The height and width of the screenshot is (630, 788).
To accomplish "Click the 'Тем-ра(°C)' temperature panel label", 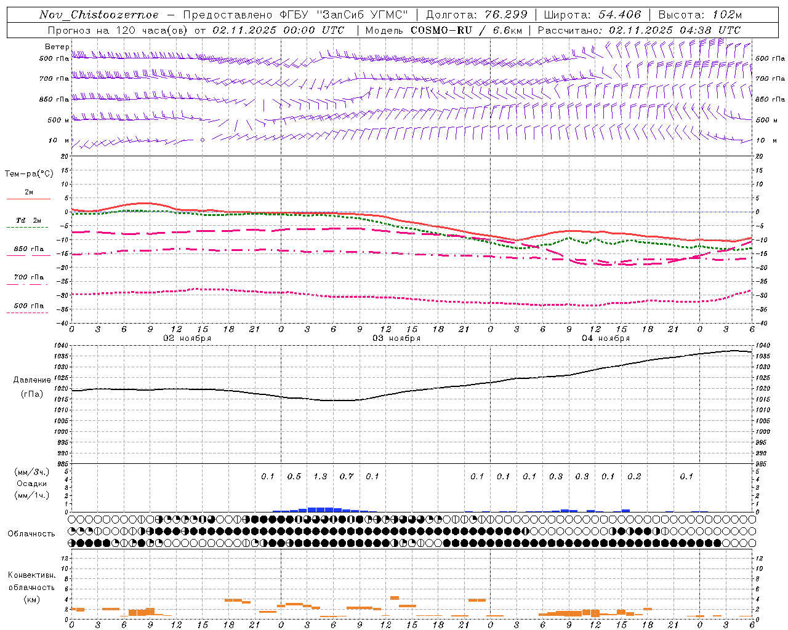I will pos(29,174).
